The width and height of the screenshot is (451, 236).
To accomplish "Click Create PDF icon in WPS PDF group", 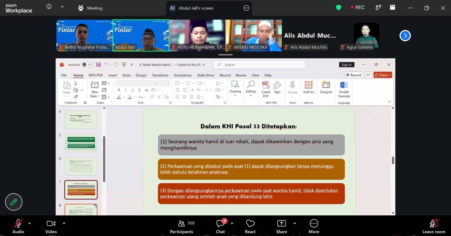I will (x=266, y=89).
